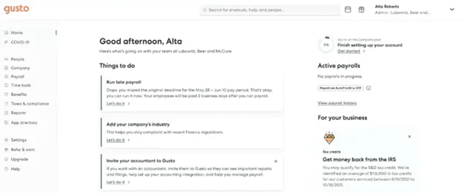The width and height of the screenshot is (462, 194).
Task: Open the Settings menu item
Action: tap(19, 140)
